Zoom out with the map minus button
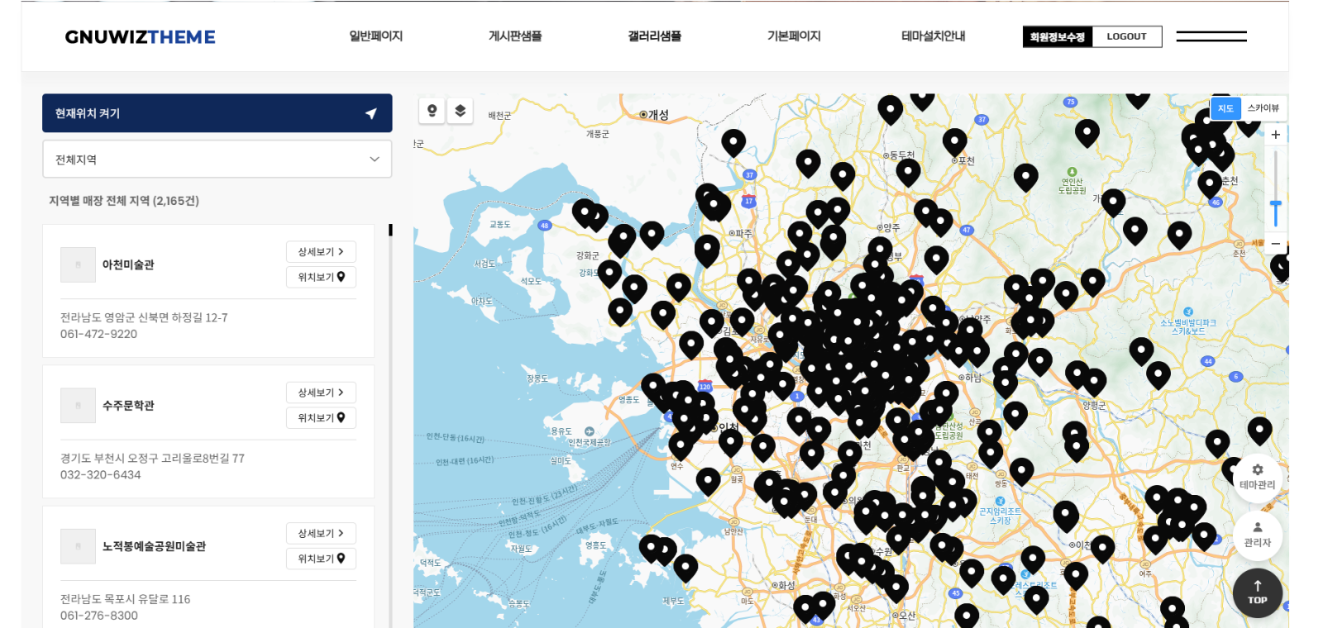 pos(1275,244)
